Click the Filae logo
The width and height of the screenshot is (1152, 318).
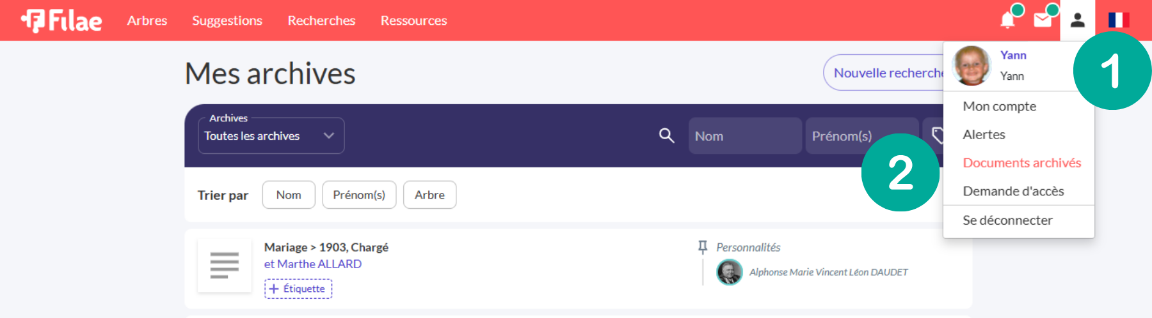61,20
